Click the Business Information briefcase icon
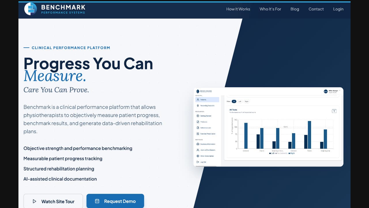 (x=198, y=144)
